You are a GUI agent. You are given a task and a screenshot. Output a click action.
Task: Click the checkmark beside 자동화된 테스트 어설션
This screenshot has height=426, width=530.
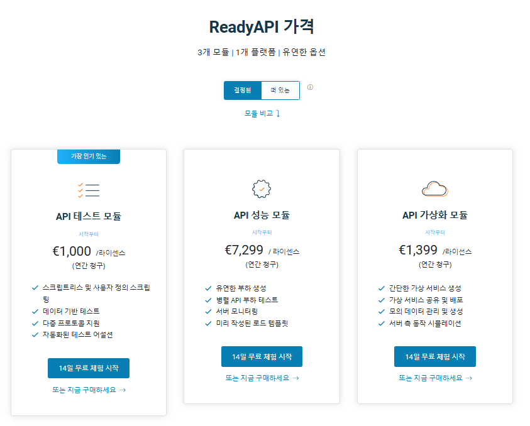point(35,335)
